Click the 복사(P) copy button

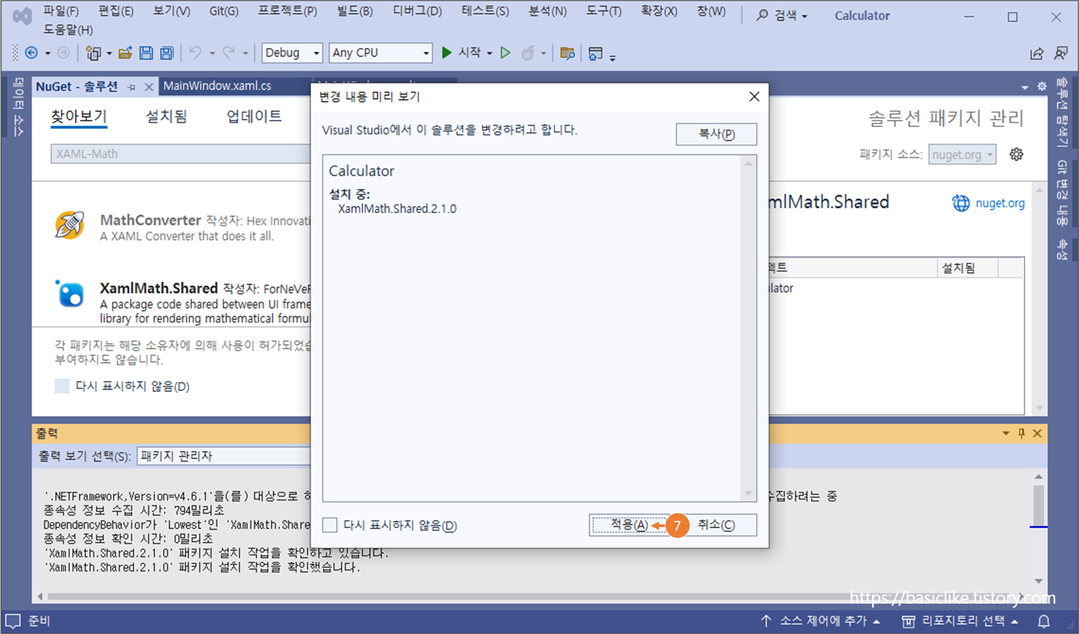(716, 134)
